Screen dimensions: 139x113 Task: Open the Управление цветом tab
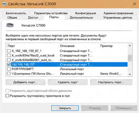tap(118, 18)
